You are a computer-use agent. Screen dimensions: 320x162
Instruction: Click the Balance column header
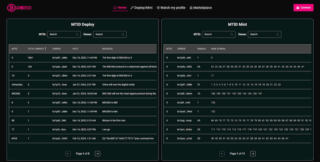tap(202, 49)
